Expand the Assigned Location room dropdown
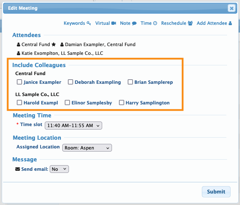240x205 pixels. (87, 148)
